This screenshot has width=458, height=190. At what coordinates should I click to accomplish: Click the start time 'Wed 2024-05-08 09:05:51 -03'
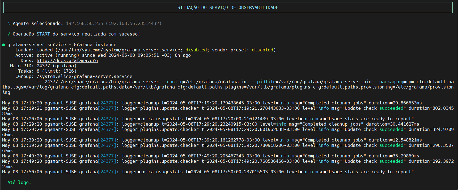tap(134, 55)
